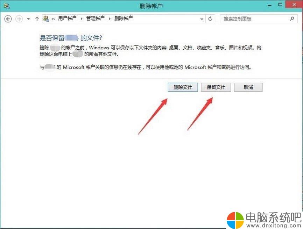The image size is (303, 229).
Task: Click the 保留文件 button
Action: pyautogui.click(x=216, y=87)
